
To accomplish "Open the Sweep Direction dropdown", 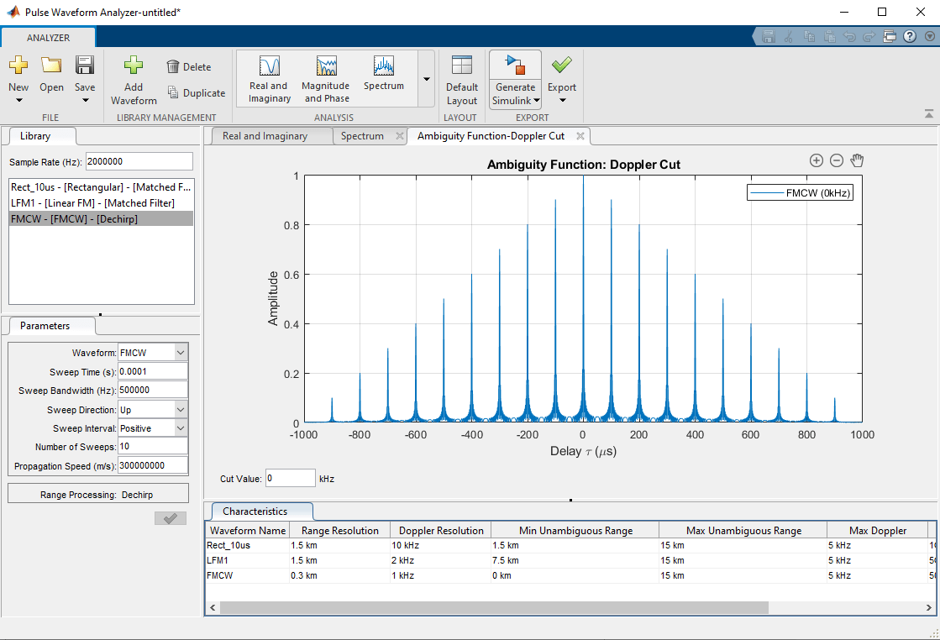I will point(181,409).
